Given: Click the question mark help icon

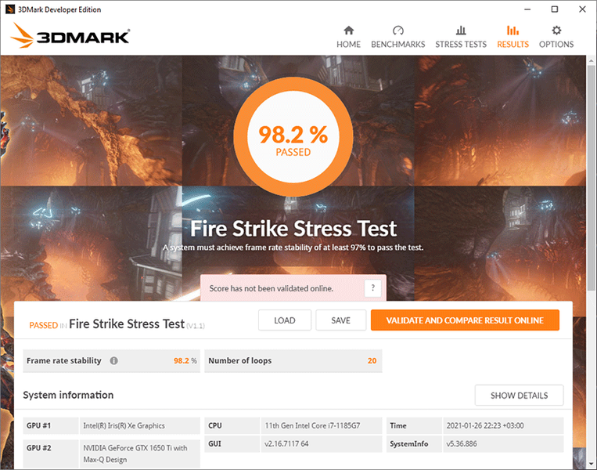Looking at the screenshot, I should coord(372,288).
